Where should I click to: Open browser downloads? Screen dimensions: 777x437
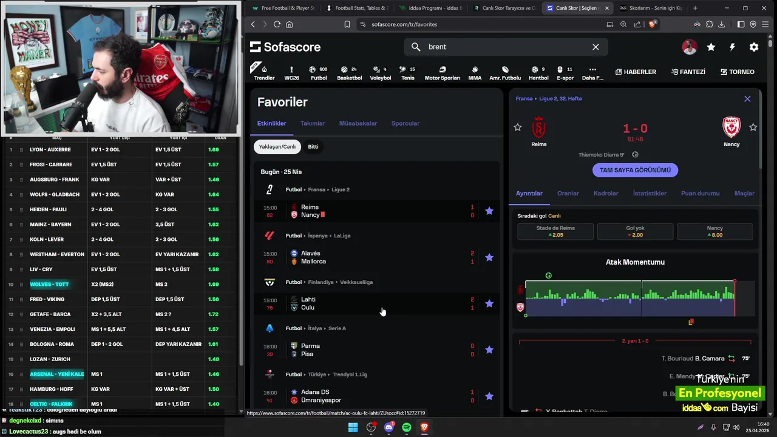(722, 24)
